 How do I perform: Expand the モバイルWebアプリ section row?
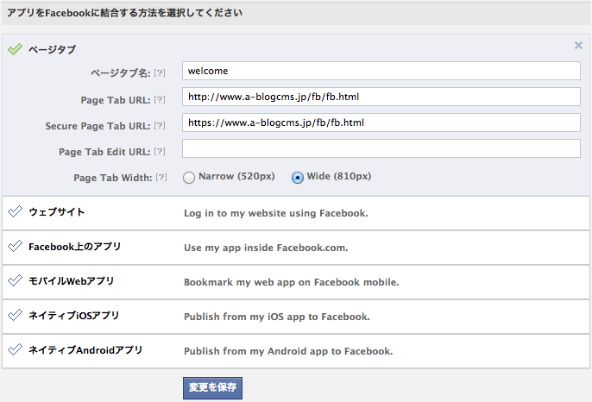[296, 282]
